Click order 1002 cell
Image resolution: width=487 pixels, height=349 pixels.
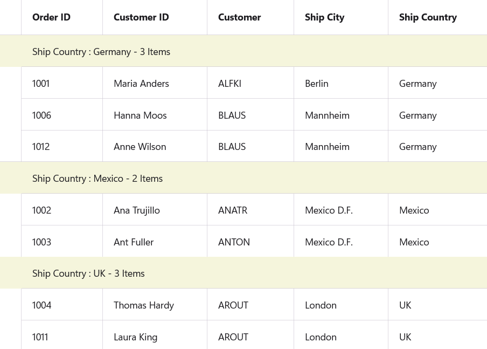pos(41,210)
